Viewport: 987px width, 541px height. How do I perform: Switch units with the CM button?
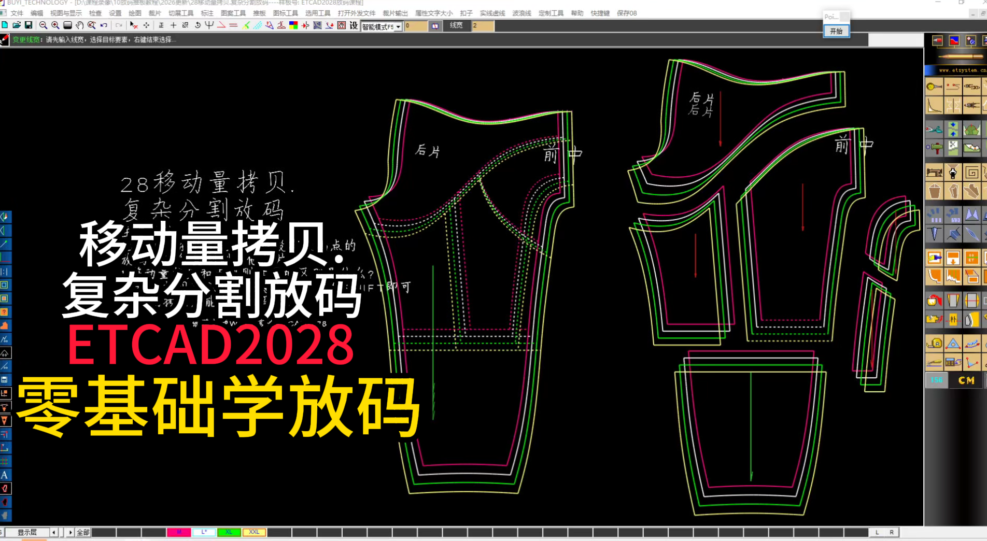[x=966, y=379]
